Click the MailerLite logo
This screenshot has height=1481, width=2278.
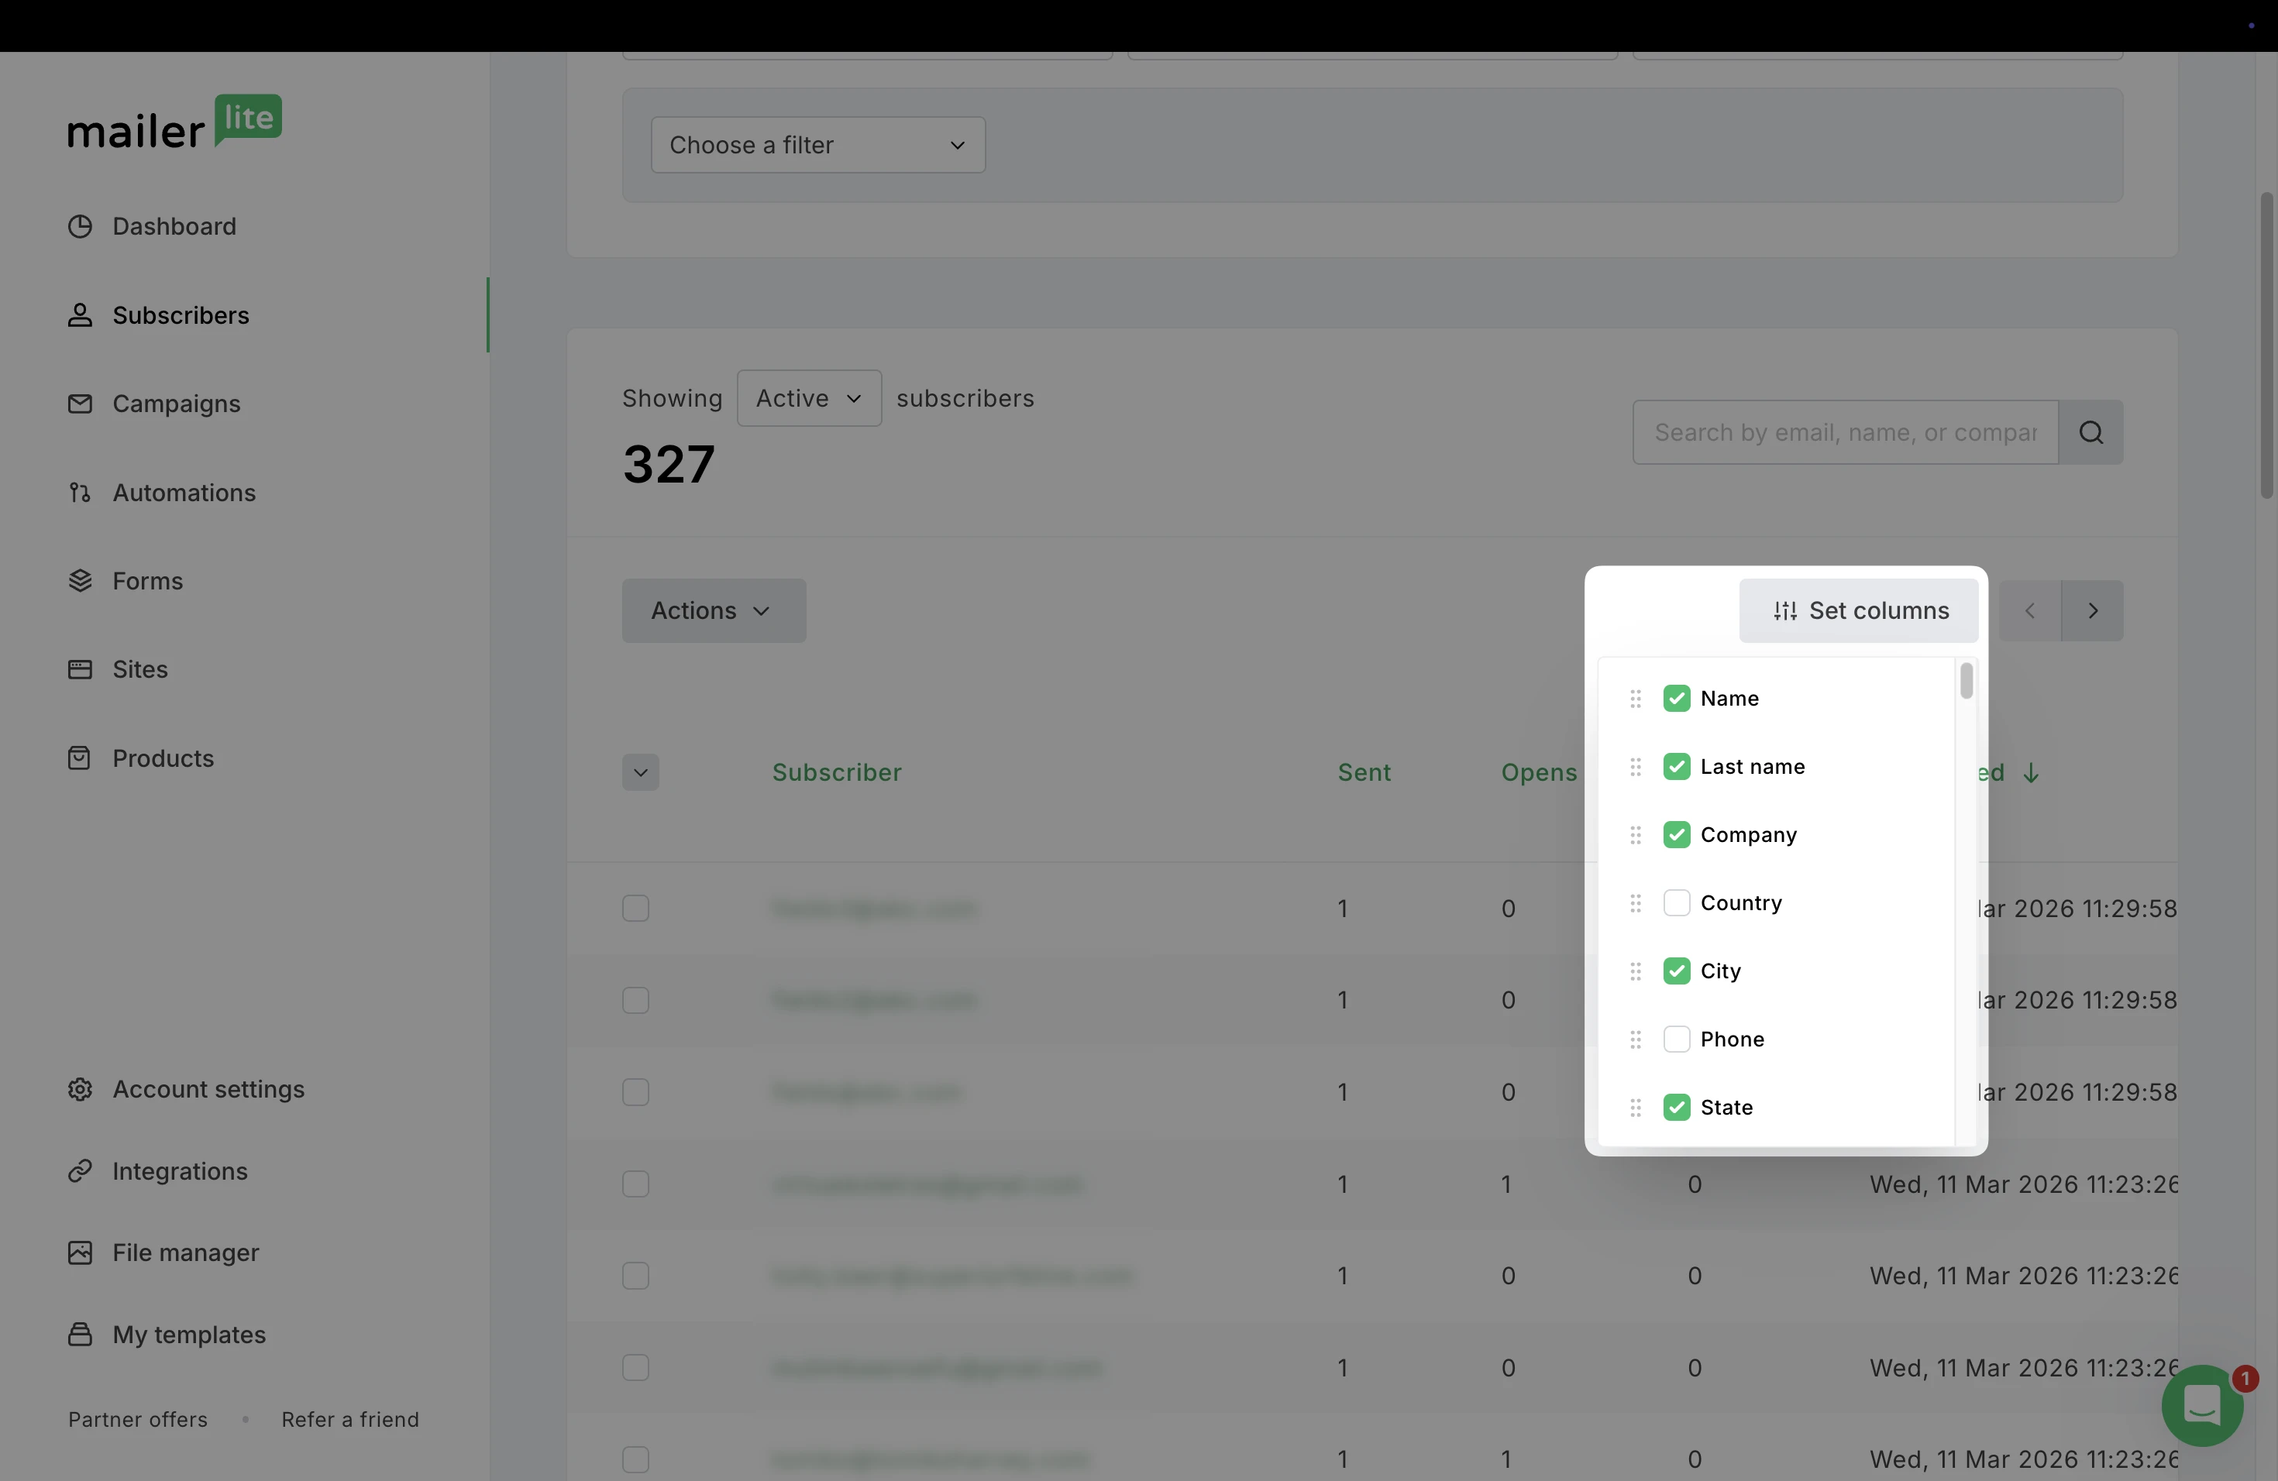[x=174, y=122]
